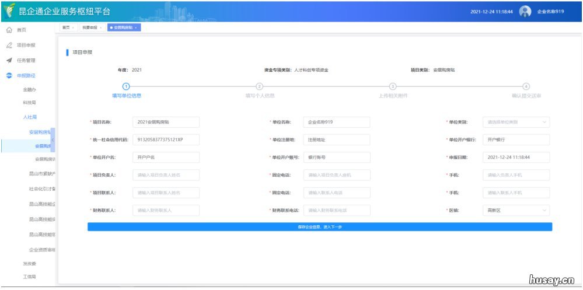Open the 单位类别 dropdown
This screenshot has width=583, height=290.
coord(516,123)
